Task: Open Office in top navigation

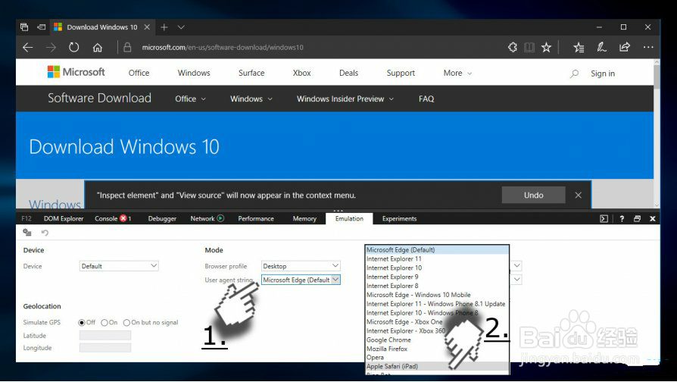Action: pyautogui.click(x=139, y=73)
